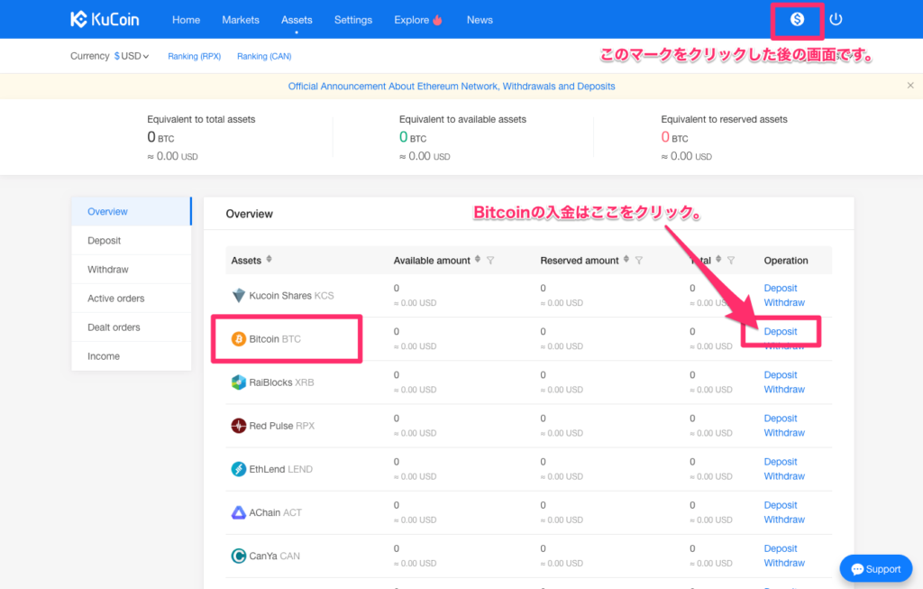The width and height of the screenshot is (923, 589).
Task: Deposit AChain ACT
Action: coord(781,505)
